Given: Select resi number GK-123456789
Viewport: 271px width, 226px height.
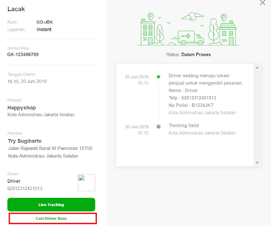Looking at the screenshot, I should [23, 54].
